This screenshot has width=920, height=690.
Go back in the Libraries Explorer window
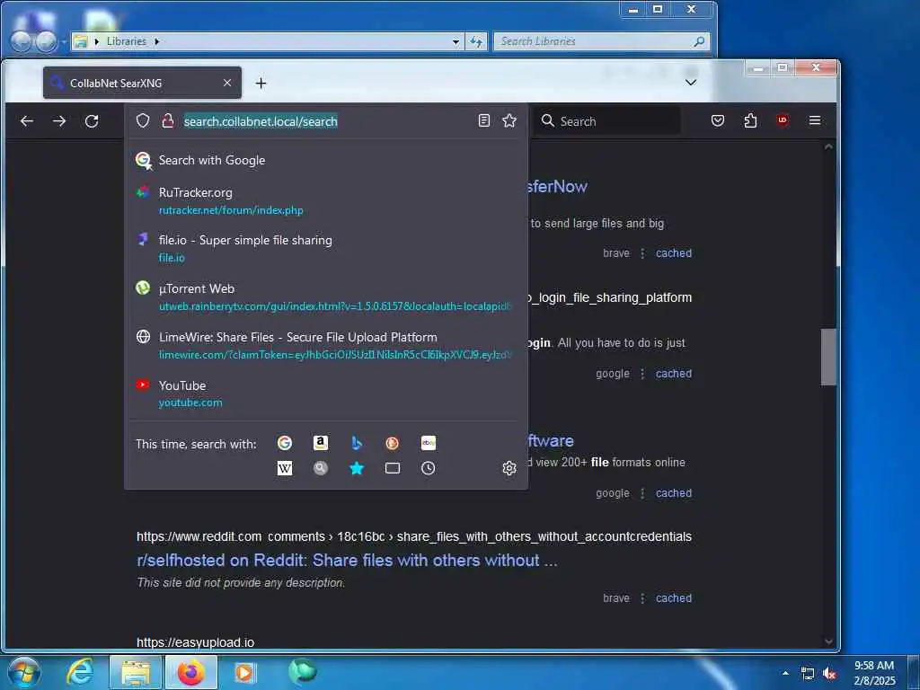pos(21,41)
